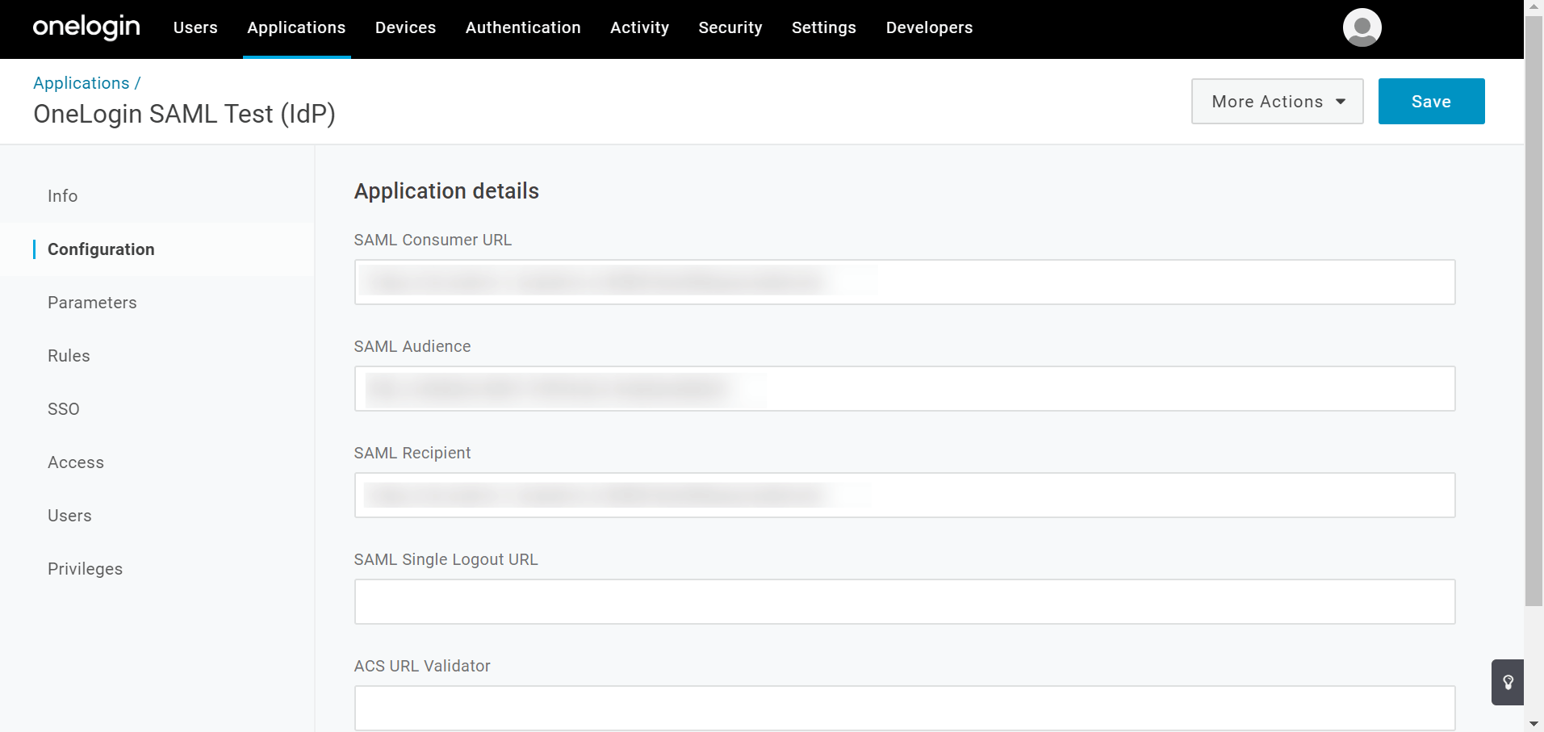Open the Security menu
The image size is (1544, 732).
(730, 27)
